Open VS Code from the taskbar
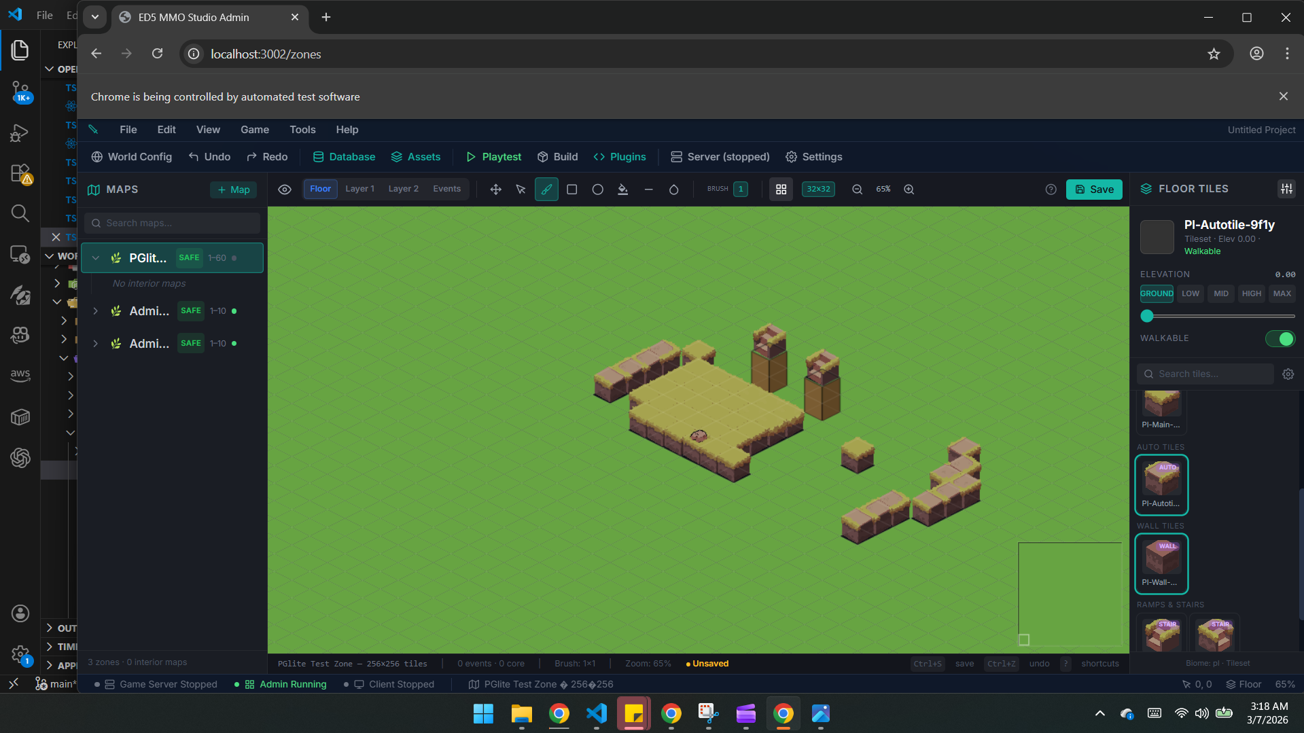 [596, 714]
